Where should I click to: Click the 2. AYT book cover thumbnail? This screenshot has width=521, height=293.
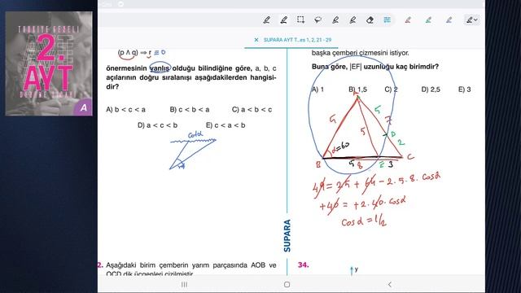click(49, 63)
